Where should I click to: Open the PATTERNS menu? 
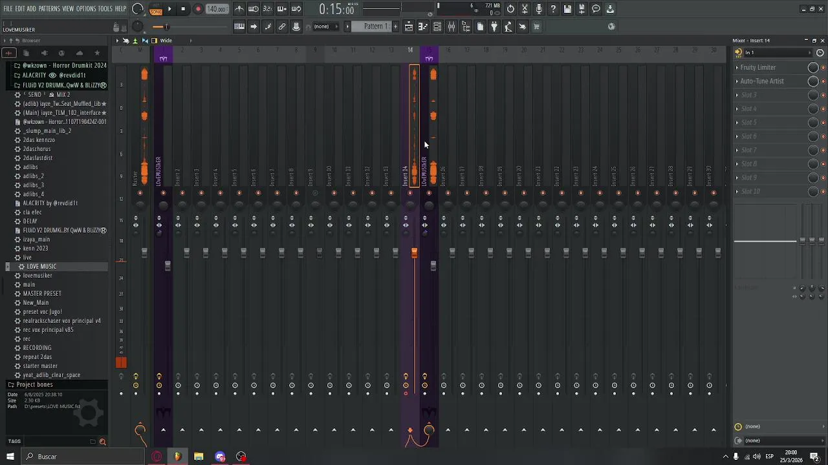click(x=49, y=9)
